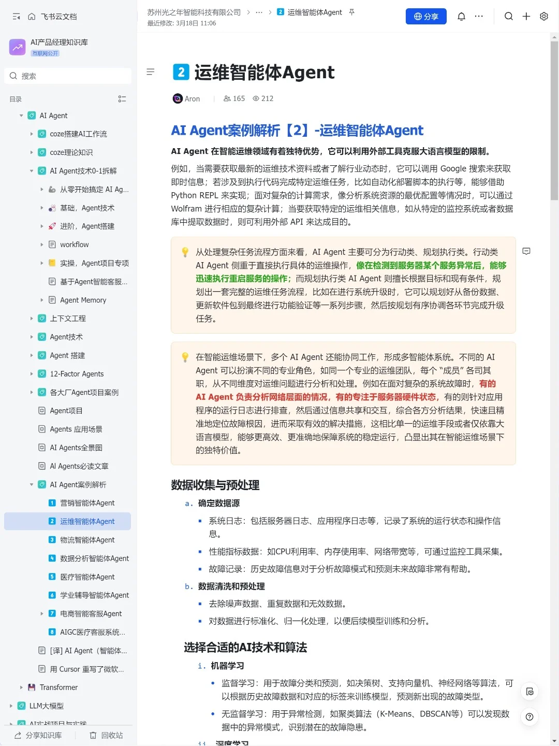The width and height of the screenshot is (559, 746).
Task: Expand the coze搭建AI工作流 node
Action: (32, 134)
